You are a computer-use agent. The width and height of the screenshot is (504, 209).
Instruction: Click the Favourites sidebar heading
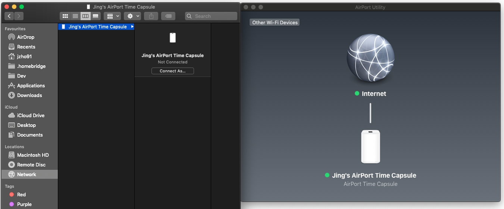(x=15, y=29)
